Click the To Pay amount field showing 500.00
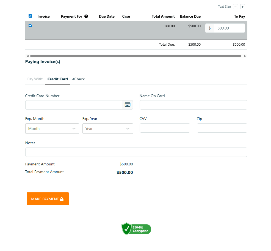The image size is (271, 251). (229, 28)
